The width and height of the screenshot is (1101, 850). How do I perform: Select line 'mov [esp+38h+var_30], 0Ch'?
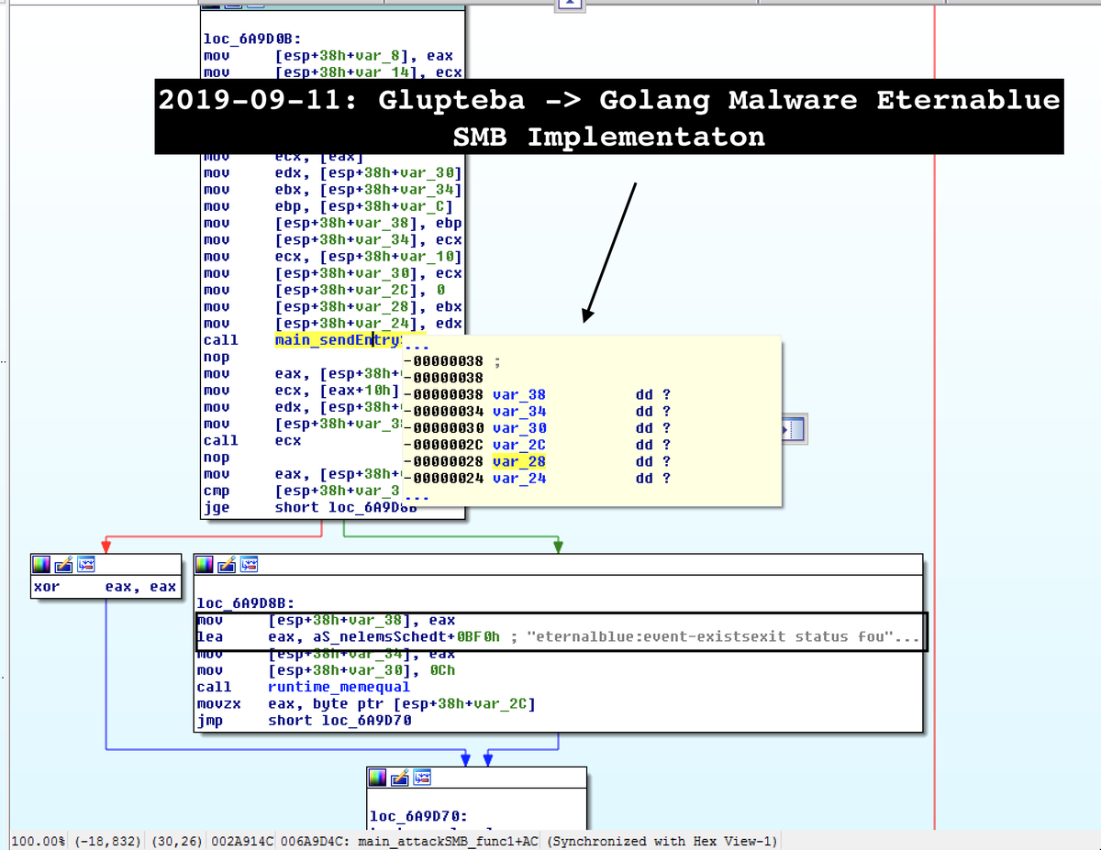(x=326, y=670)
